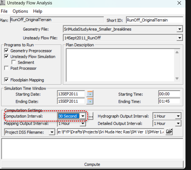Open the Computation Interval dropdown
The height and width of the screenshot is (170, 191).
[83, 116]
